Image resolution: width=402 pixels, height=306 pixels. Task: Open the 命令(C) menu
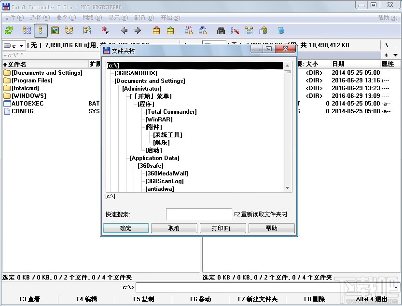[66, 18]
